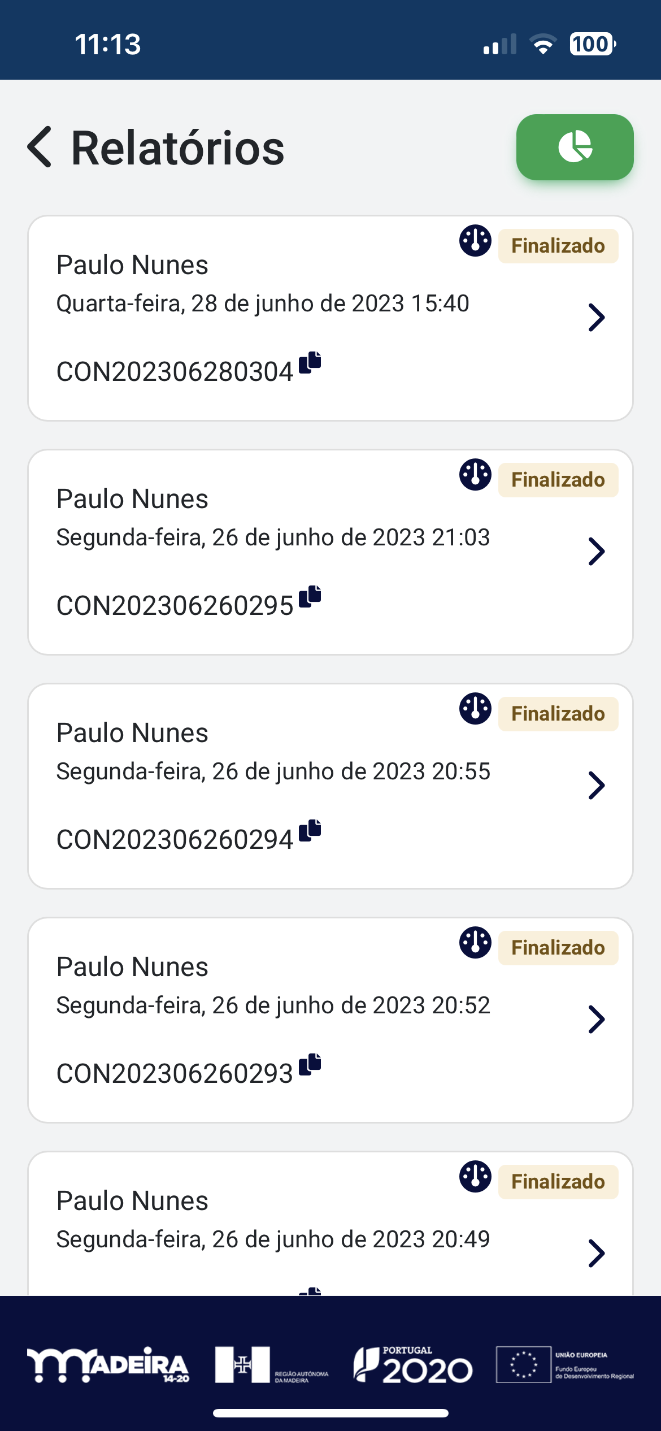The image size is (661, 1431).
Task: Tap the gauge icon on the 21:03 report
Action: [x=475, y=475]
